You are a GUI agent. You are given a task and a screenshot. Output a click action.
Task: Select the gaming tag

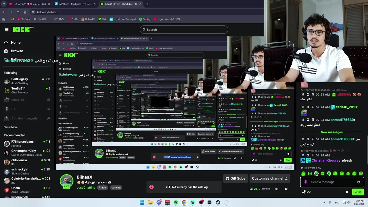(116, 187)
